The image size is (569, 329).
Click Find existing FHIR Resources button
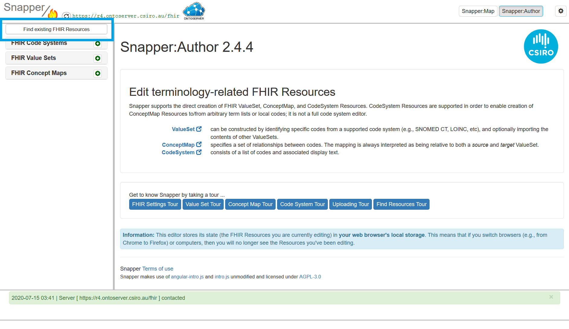(56, 29)
